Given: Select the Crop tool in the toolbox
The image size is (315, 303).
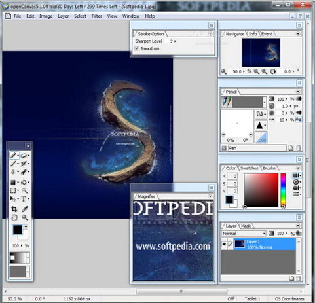Looking at the screenshot, I should 14,209.
